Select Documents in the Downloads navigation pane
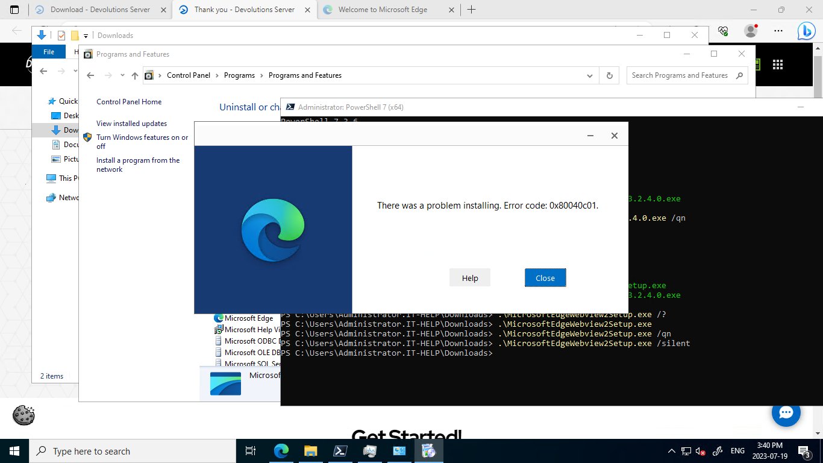The width and height of the screenshot is (823, 463). click(64, 145)
